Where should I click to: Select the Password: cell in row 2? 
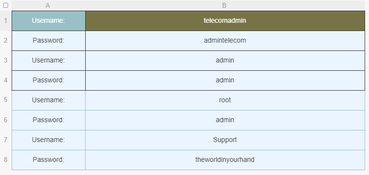[x=48, y=41]
